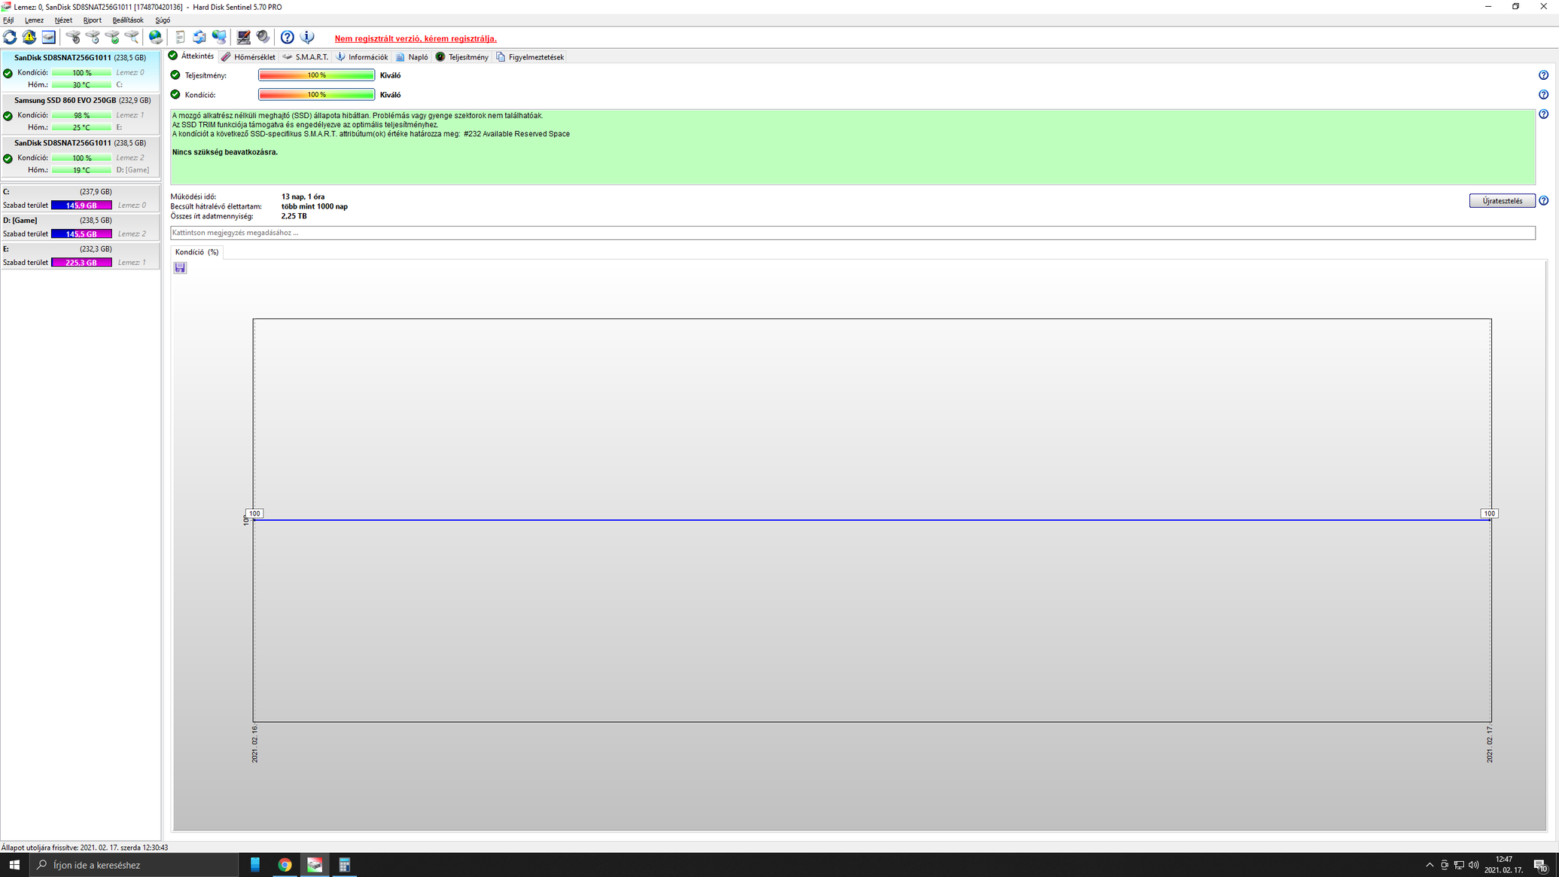Click the D: [Game] free space bar
The width and height of the screenshot is (1559, 877).
(x=81, y=234)
